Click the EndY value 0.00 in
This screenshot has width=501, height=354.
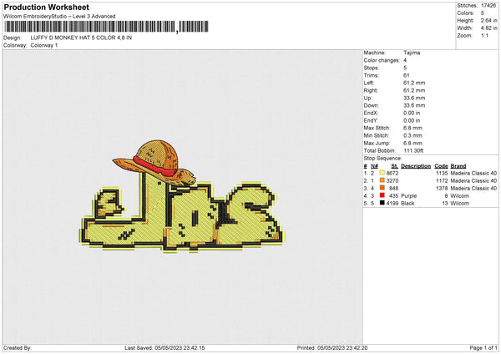coord(412,120)
